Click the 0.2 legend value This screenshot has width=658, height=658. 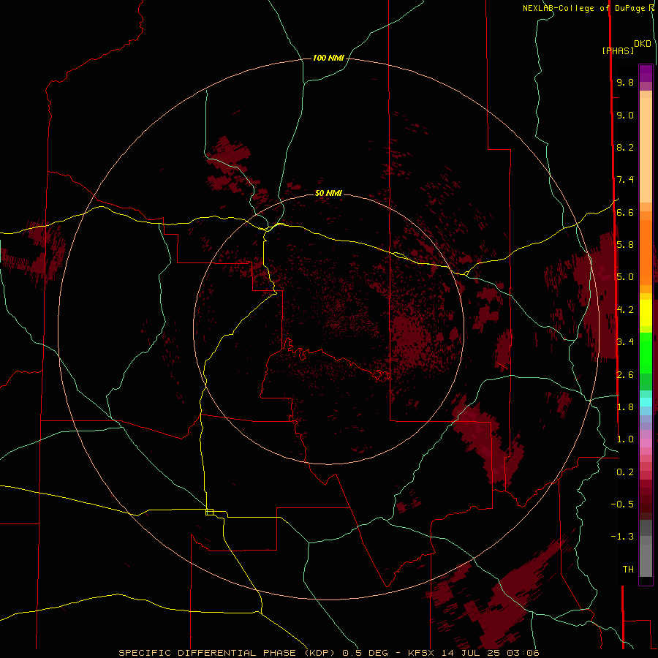[x=625, y=472]
